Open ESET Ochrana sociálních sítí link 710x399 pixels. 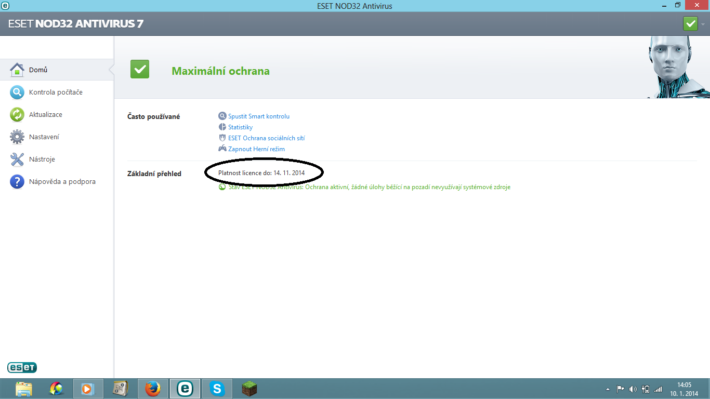coord(266,138)
